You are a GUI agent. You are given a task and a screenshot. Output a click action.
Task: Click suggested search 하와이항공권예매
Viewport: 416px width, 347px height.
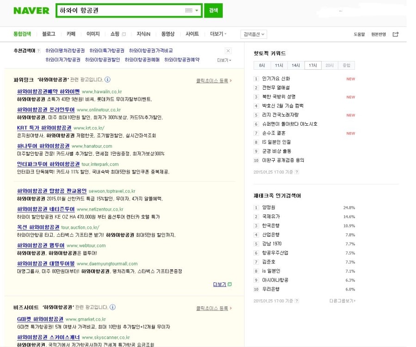(x=142, y=60)
